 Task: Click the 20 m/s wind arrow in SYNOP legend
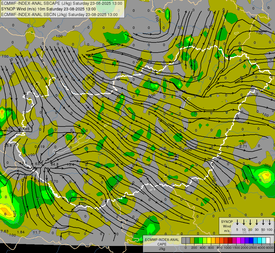(x=250, y=222)
